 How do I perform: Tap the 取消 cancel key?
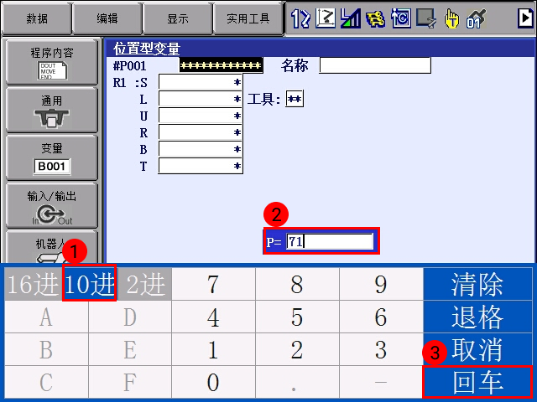[477, 349]
